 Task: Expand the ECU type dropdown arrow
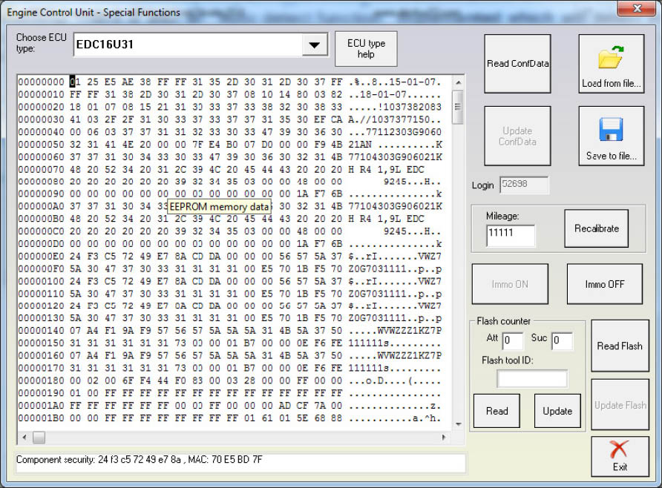pos(315,45)
